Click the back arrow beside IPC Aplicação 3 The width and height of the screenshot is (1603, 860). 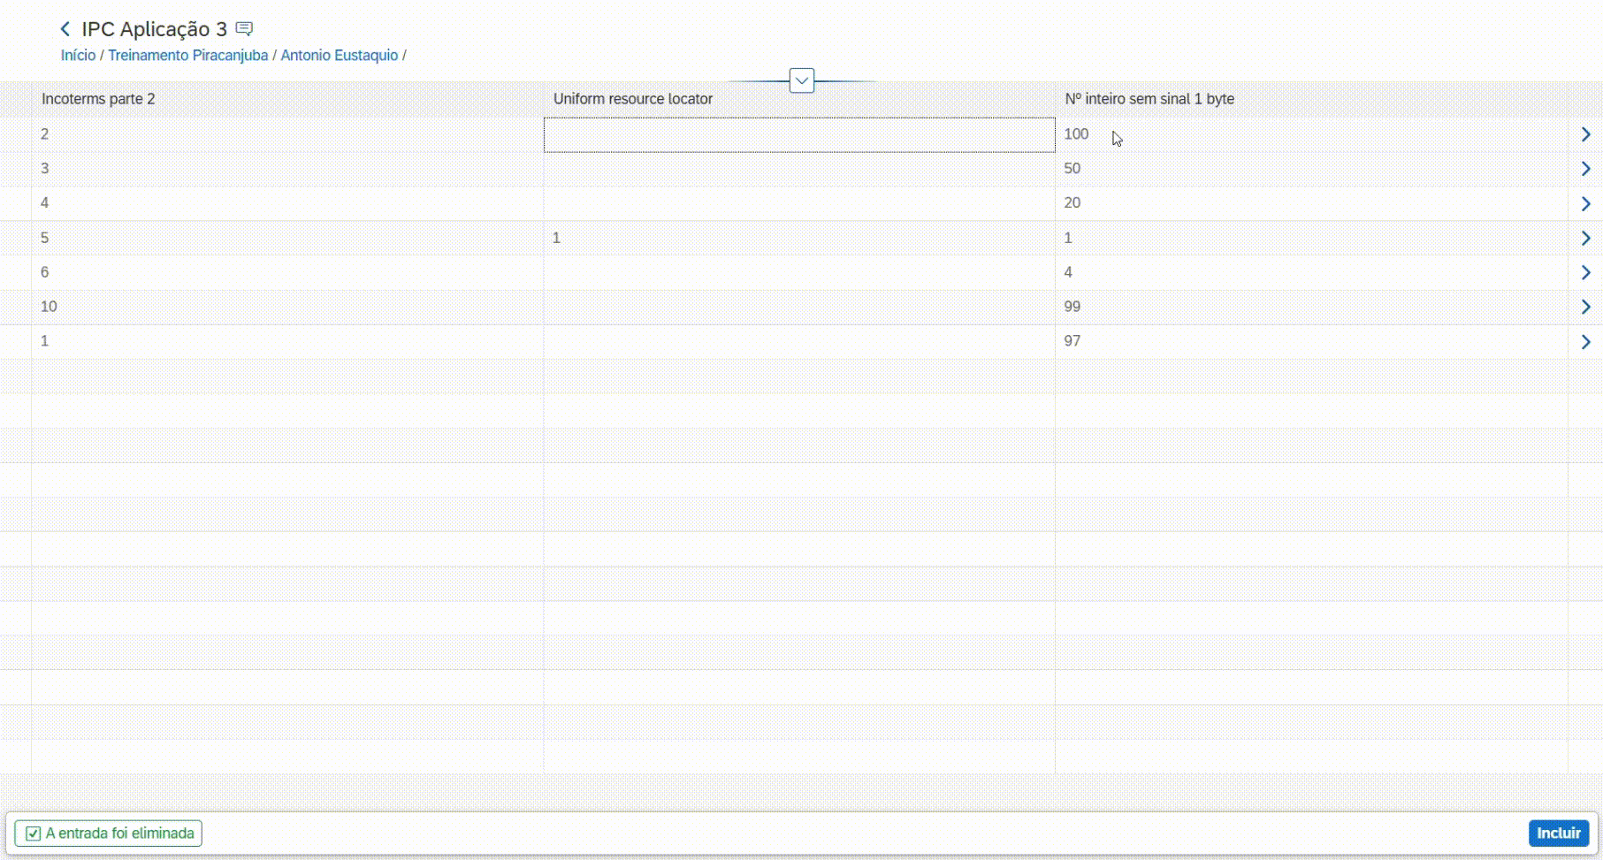click(65, 29)
